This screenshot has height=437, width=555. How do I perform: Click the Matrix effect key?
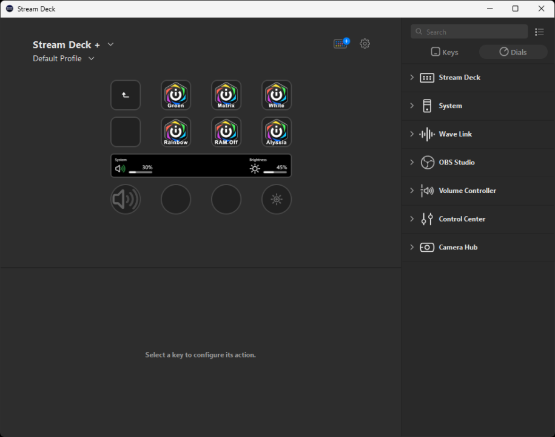[x=226, y=95]
